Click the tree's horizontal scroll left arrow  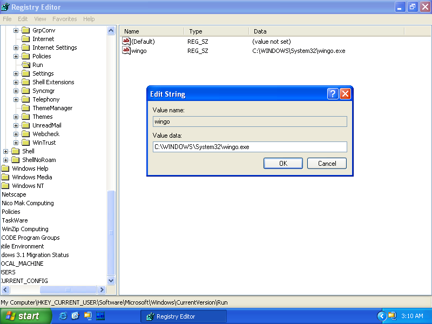click(5, 290)
